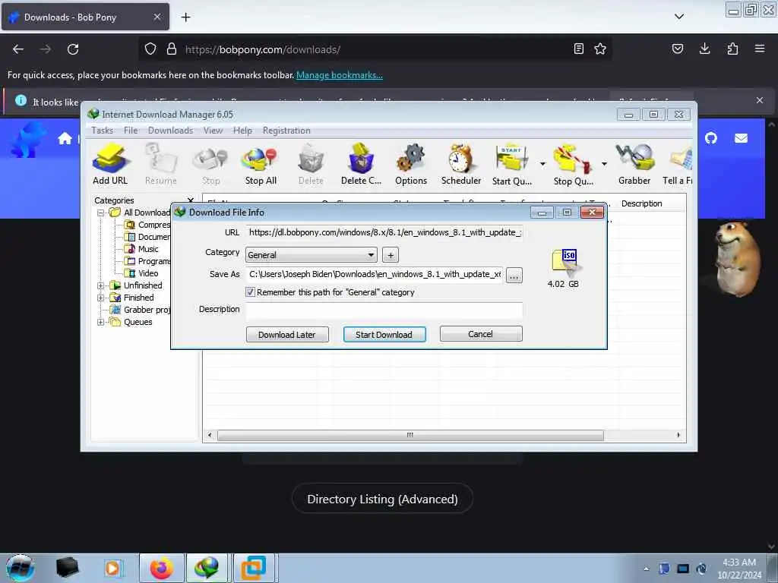Click the Download Later button
Viewport: 778px width, 583px height.
click(287, 335)
